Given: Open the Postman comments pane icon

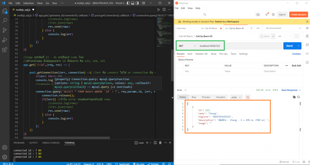Looking at the screenshot, I should pos(307,45).
